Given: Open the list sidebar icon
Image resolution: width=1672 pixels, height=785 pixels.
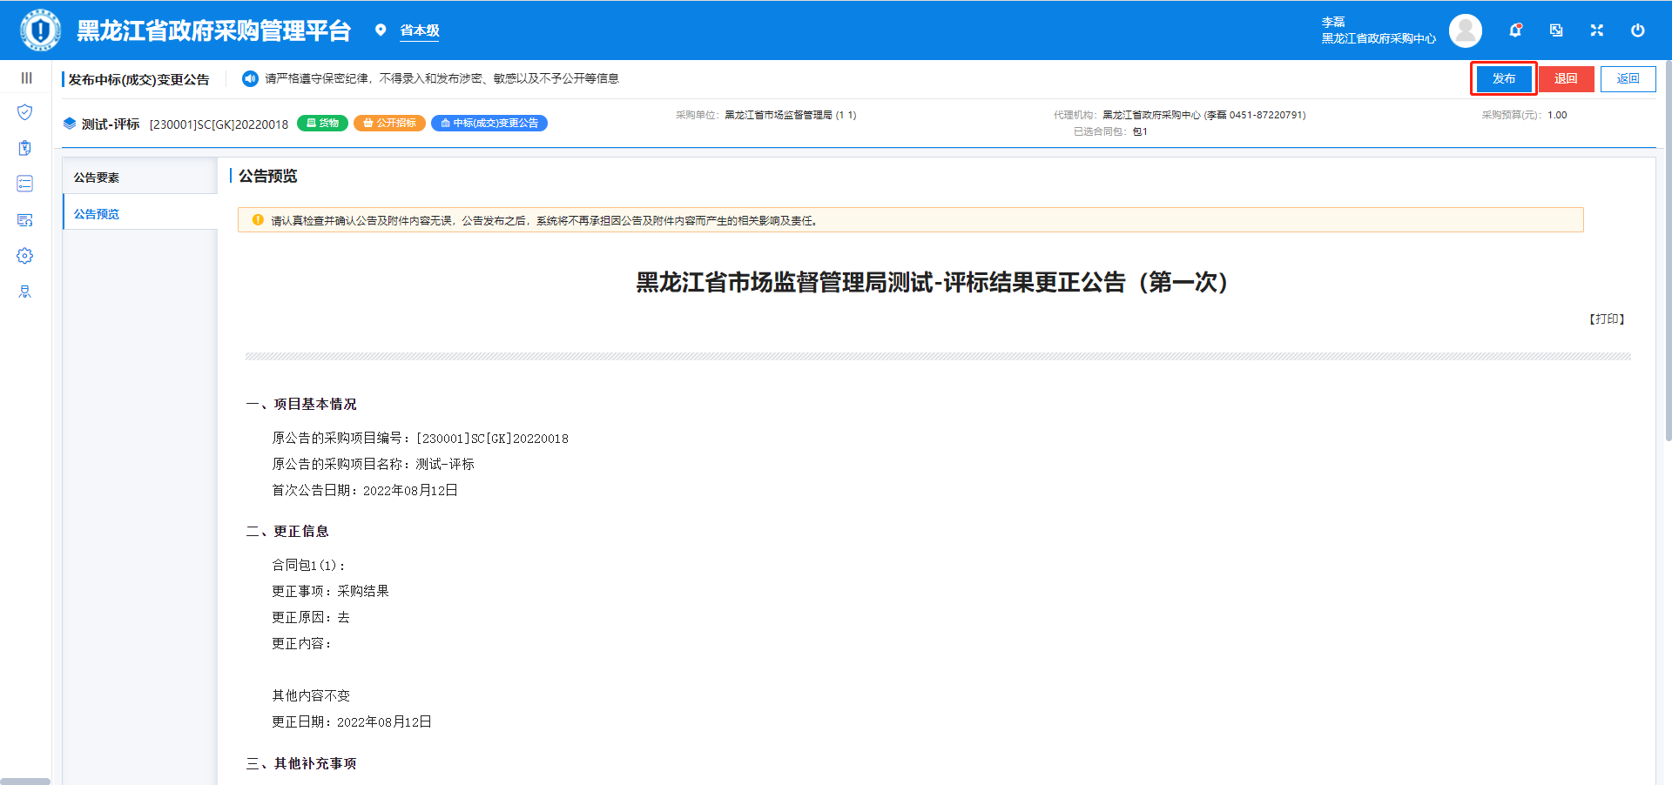Looking at the screenshot, I should (25, 184).
